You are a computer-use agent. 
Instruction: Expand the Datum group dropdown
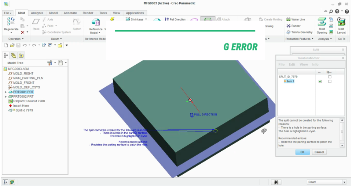(x=56, y=39)
